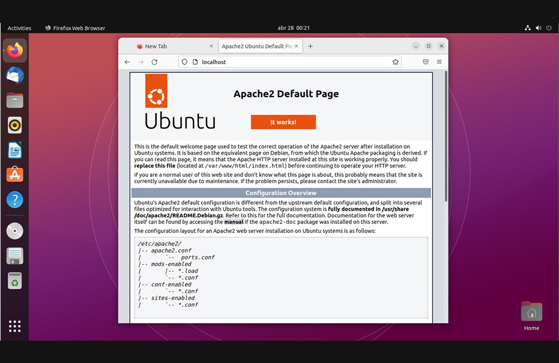Click the shield icon in the address bar
The width and height of the screenshot is (559, 363).
tap(184, 62)
